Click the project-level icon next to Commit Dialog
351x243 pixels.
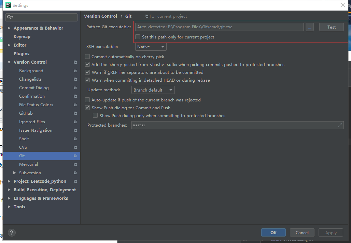(75, 88)
